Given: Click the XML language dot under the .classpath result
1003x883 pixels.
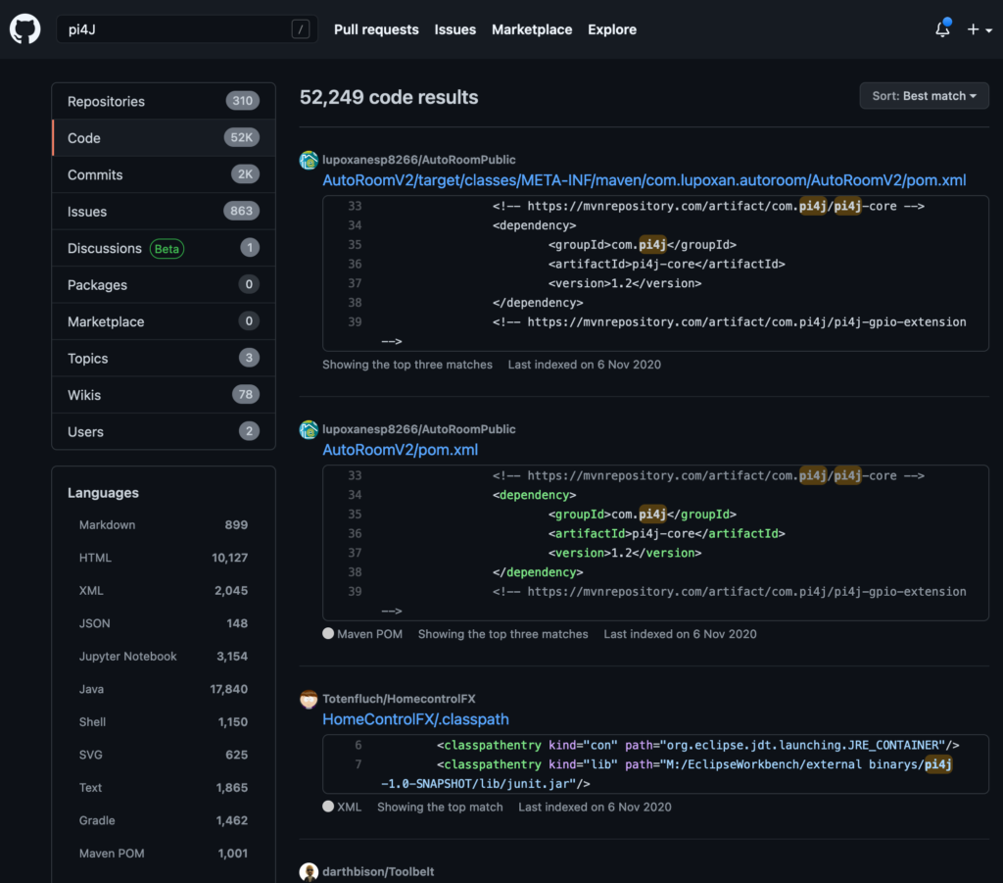Looking at the screenshot, I should [328, 807].
